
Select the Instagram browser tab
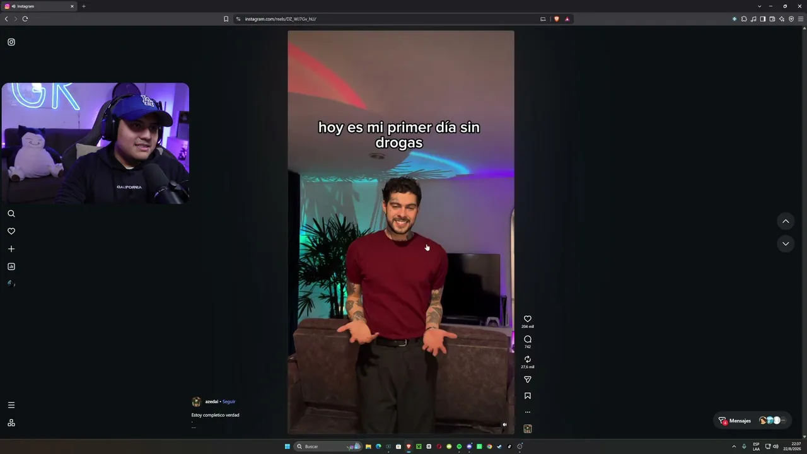click(39, 6)
